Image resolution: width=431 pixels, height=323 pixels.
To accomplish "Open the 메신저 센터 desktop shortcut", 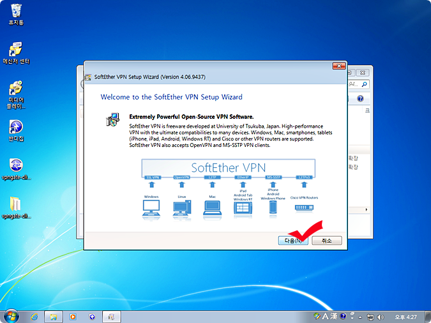I will 16,54.
